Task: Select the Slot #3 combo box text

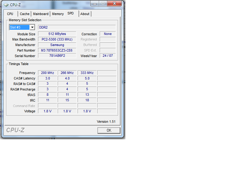Action: [19, 27]
